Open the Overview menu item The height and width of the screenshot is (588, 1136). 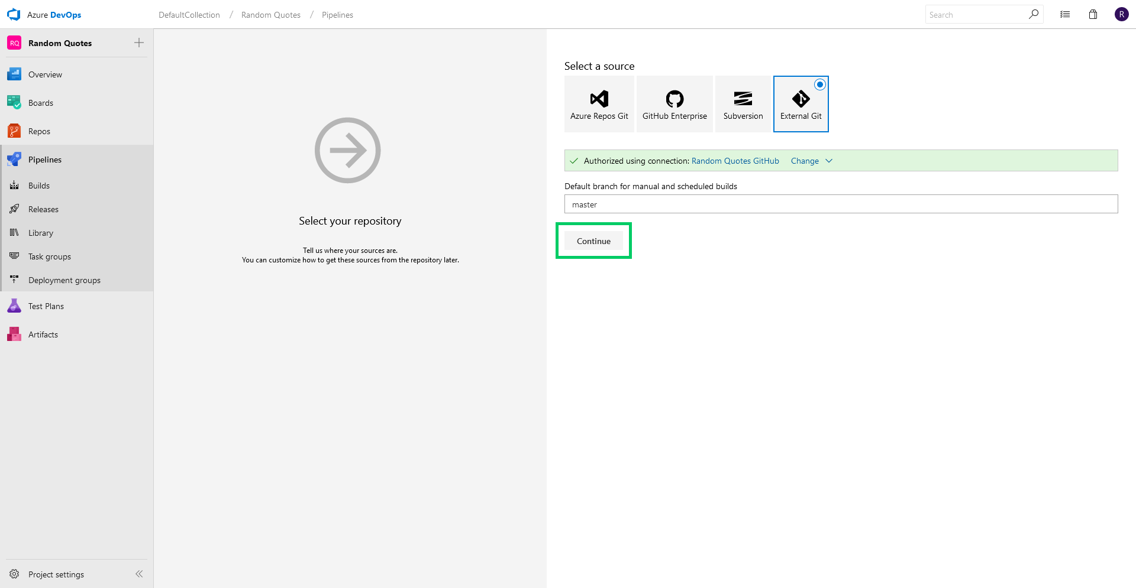pos(45,74)
